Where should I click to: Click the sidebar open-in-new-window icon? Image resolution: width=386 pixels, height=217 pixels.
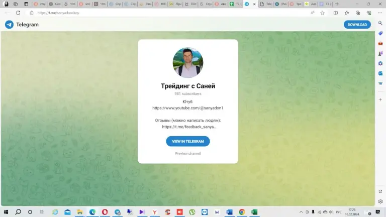[380, 191]
